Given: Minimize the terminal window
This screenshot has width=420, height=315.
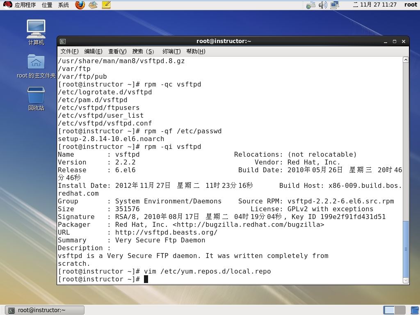Looking at the screenshot, I should 386,41.
